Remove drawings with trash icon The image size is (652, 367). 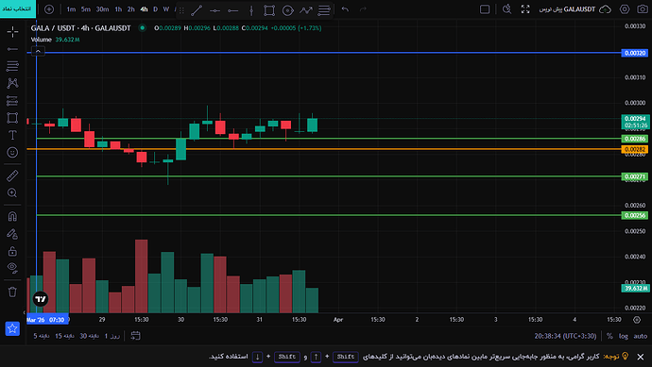pyautogui.click(x=12, y=292)
